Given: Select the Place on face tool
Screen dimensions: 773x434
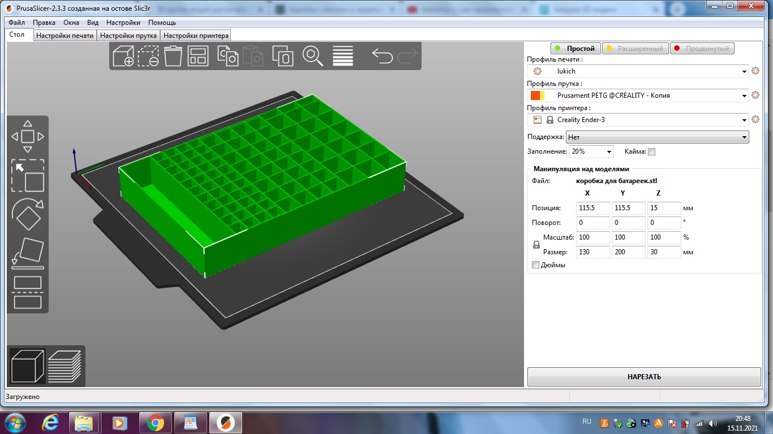Looking at the screenshot, I should pyautogui.click(x=28, y=253).
